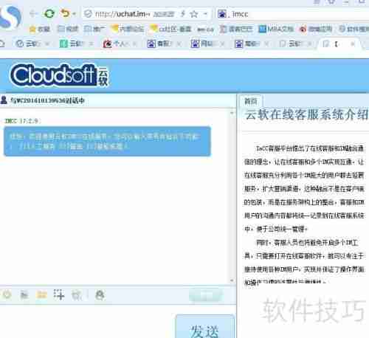Reload the page with the green refresh icon
The width and height of the screenshot is (369, 338).
click(x=49, y=13)
